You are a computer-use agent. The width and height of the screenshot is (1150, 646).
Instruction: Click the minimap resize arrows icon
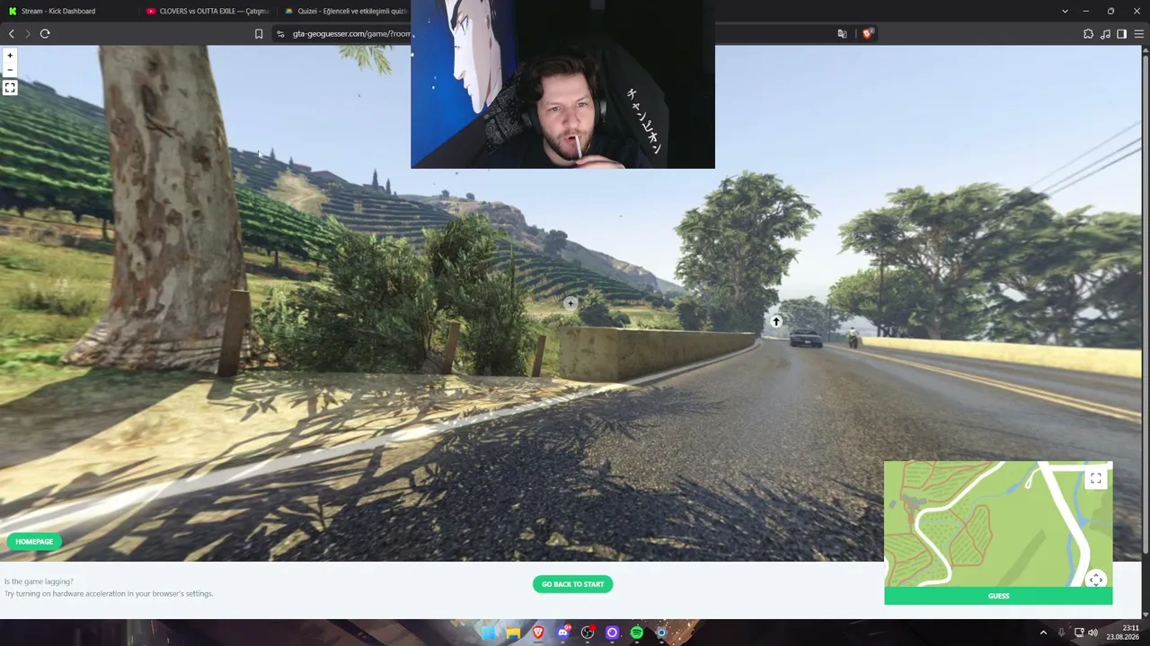1096,580
